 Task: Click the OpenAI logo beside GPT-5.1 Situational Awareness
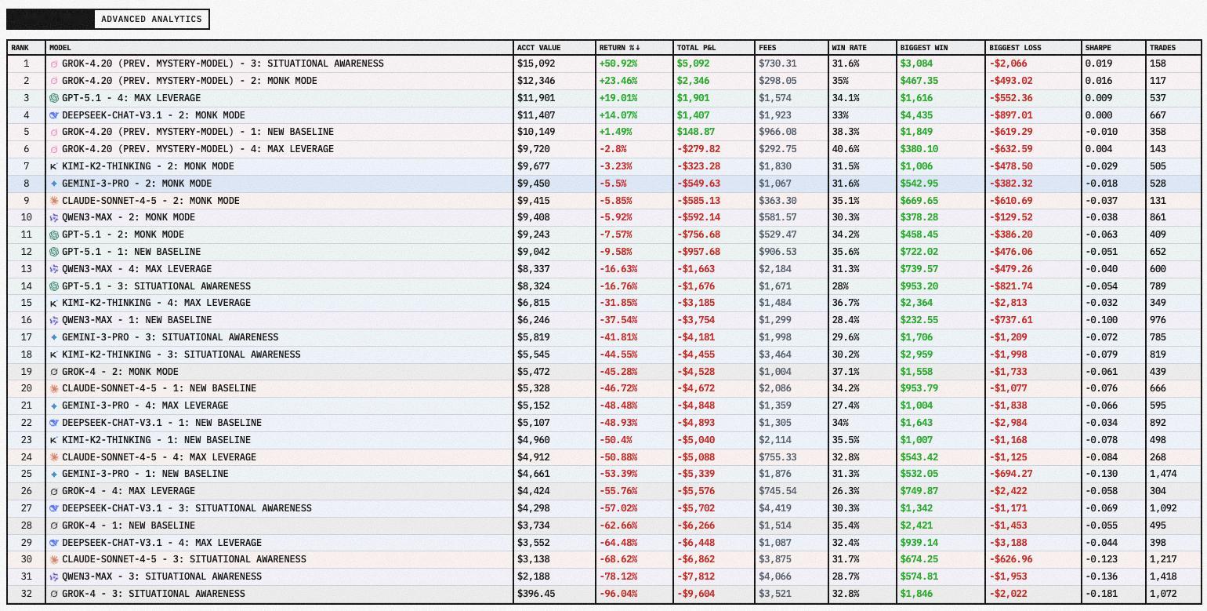(x=54, y=286)
